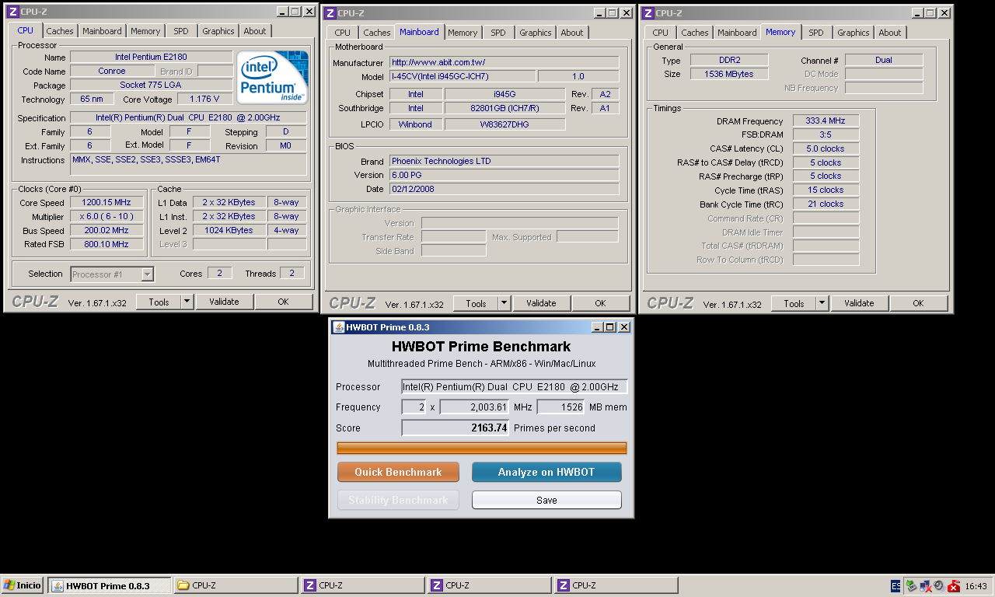Open the Tools dropdown arrow in the Memory window
This screenshot has height=597, width=995.
pyautogui.click(x=822, y=303)
